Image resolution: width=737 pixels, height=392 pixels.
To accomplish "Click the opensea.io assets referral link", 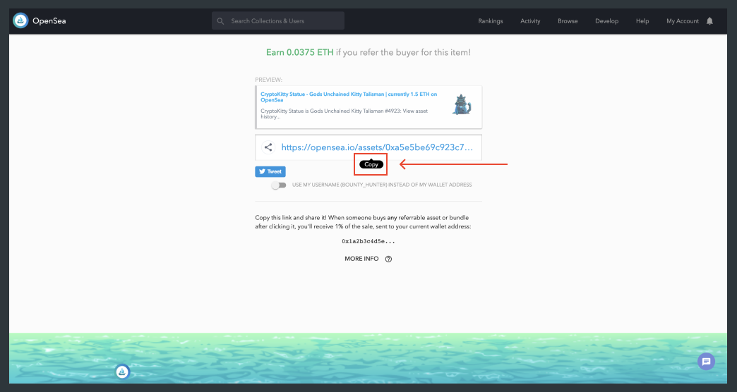I will 377,147.
